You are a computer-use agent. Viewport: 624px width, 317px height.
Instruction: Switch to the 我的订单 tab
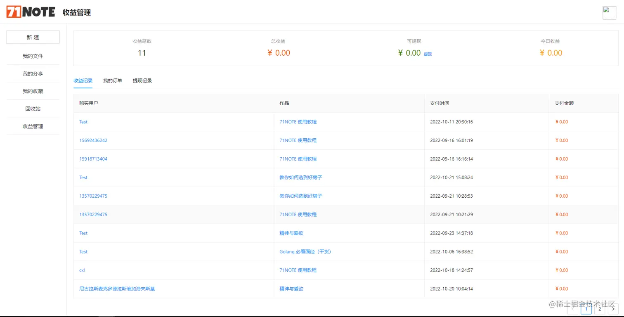(113, 80)
